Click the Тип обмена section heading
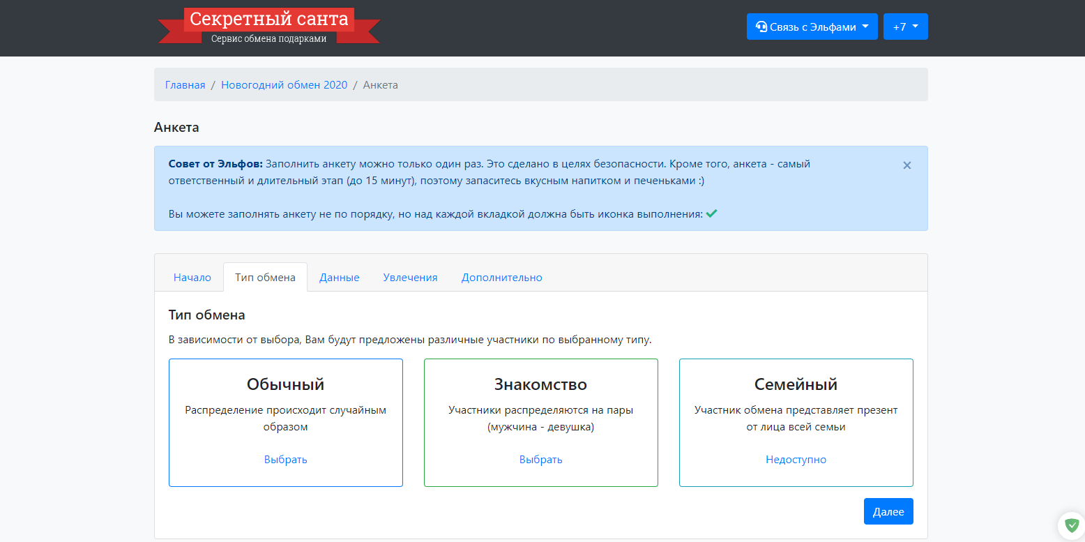The image size is (1085, 542). point(206,315)
